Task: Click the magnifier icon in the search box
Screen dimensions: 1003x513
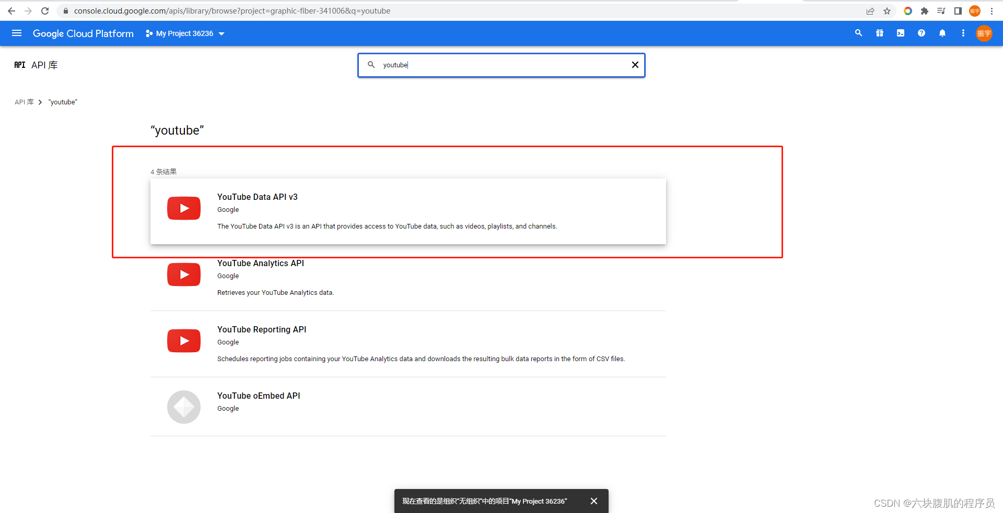Action: [x=371, y=65]
